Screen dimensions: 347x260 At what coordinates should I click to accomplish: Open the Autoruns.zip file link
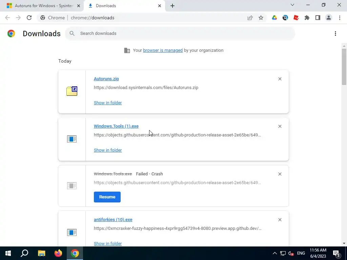(106, 79)
